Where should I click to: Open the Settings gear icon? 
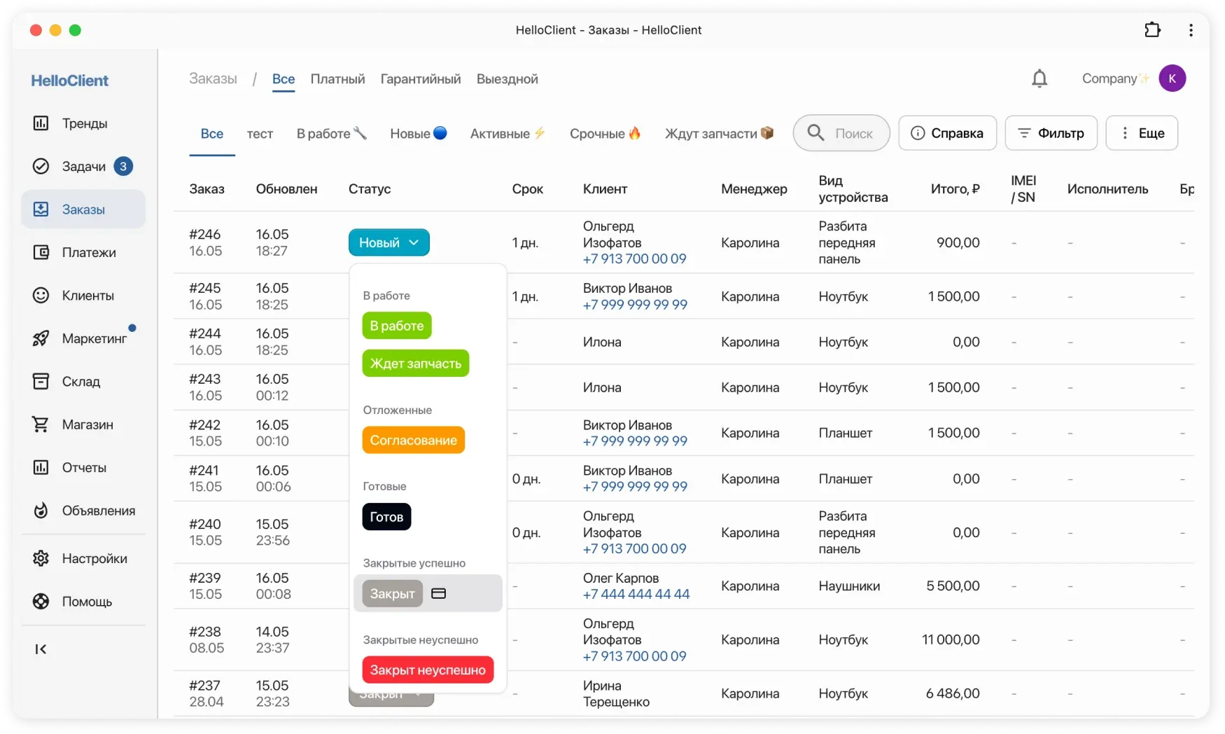click(41, 558)
